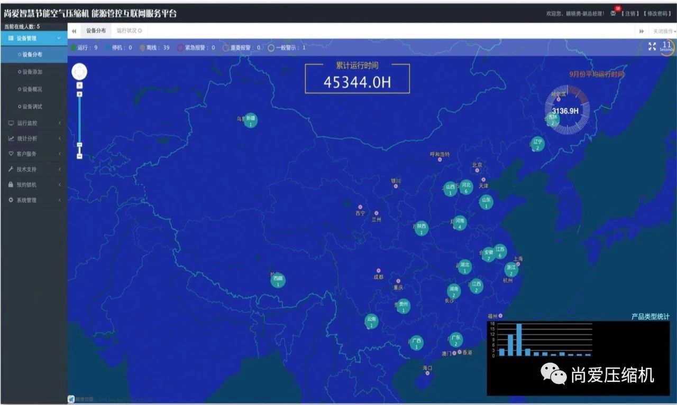The width and height of the screenshot is (677, 405).
Task: Open the 江苏 cluster with 6 devices
Action: tap(500, 251)
